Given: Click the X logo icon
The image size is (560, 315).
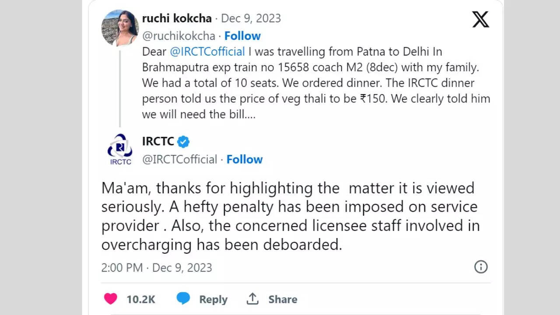Looking at the screenshot, I should [480, 19].
